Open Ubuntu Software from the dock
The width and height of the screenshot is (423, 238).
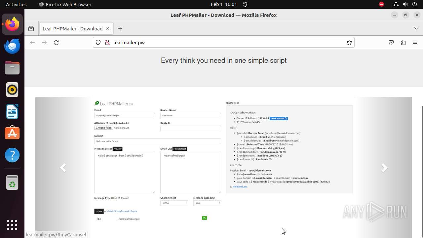[12, 133]
